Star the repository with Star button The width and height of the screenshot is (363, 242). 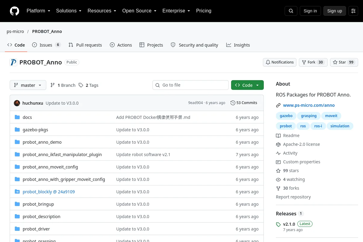point(344,62)
